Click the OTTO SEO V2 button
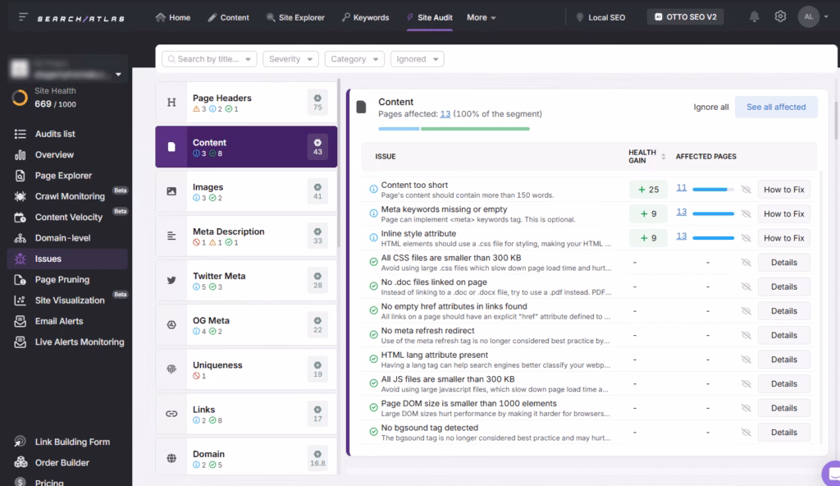 [x=685, y=16]
